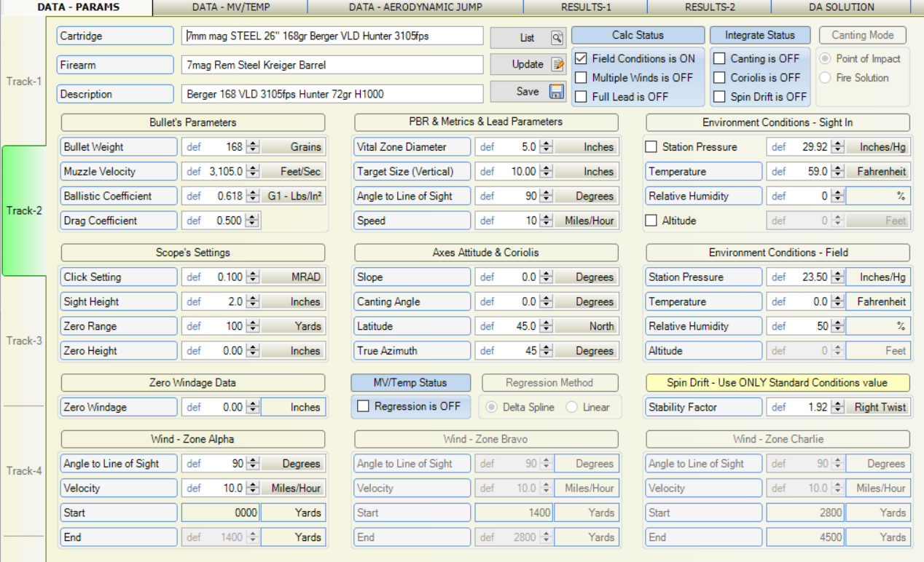
Task: Click the Bullet Weight Grains unit button
Action: coord(293,147)
